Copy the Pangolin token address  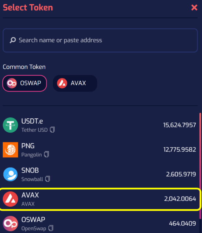(x=47, y=154)
